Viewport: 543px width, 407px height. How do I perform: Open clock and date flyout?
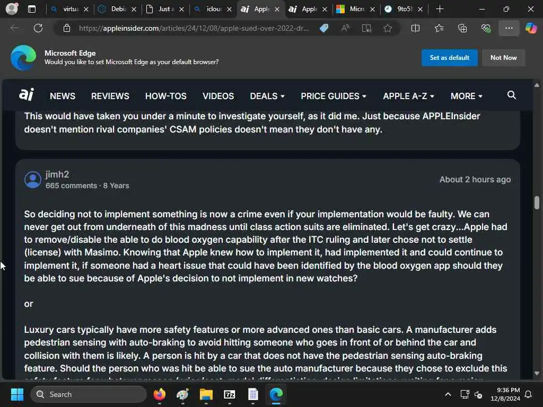point(505,394)
